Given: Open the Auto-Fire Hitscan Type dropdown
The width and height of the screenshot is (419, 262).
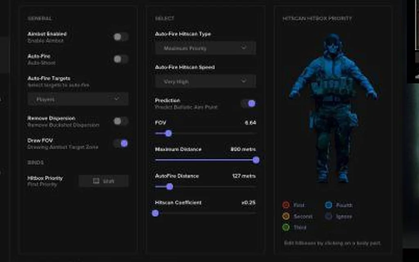Looking at the screenshot, I should pyautogui.click(x=205, y=48).
